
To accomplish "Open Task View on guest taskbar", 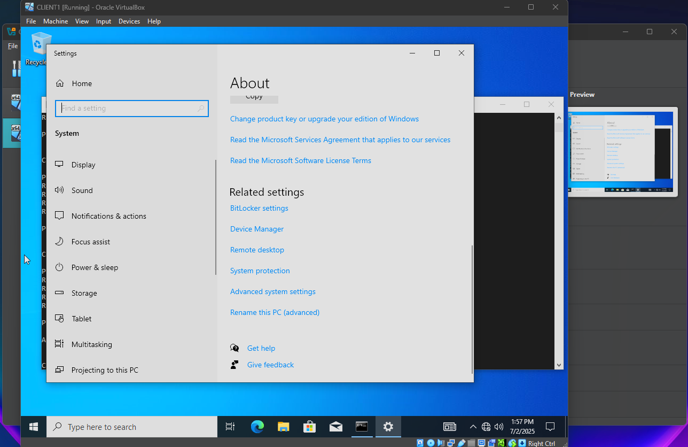I will tap(230, 427).
